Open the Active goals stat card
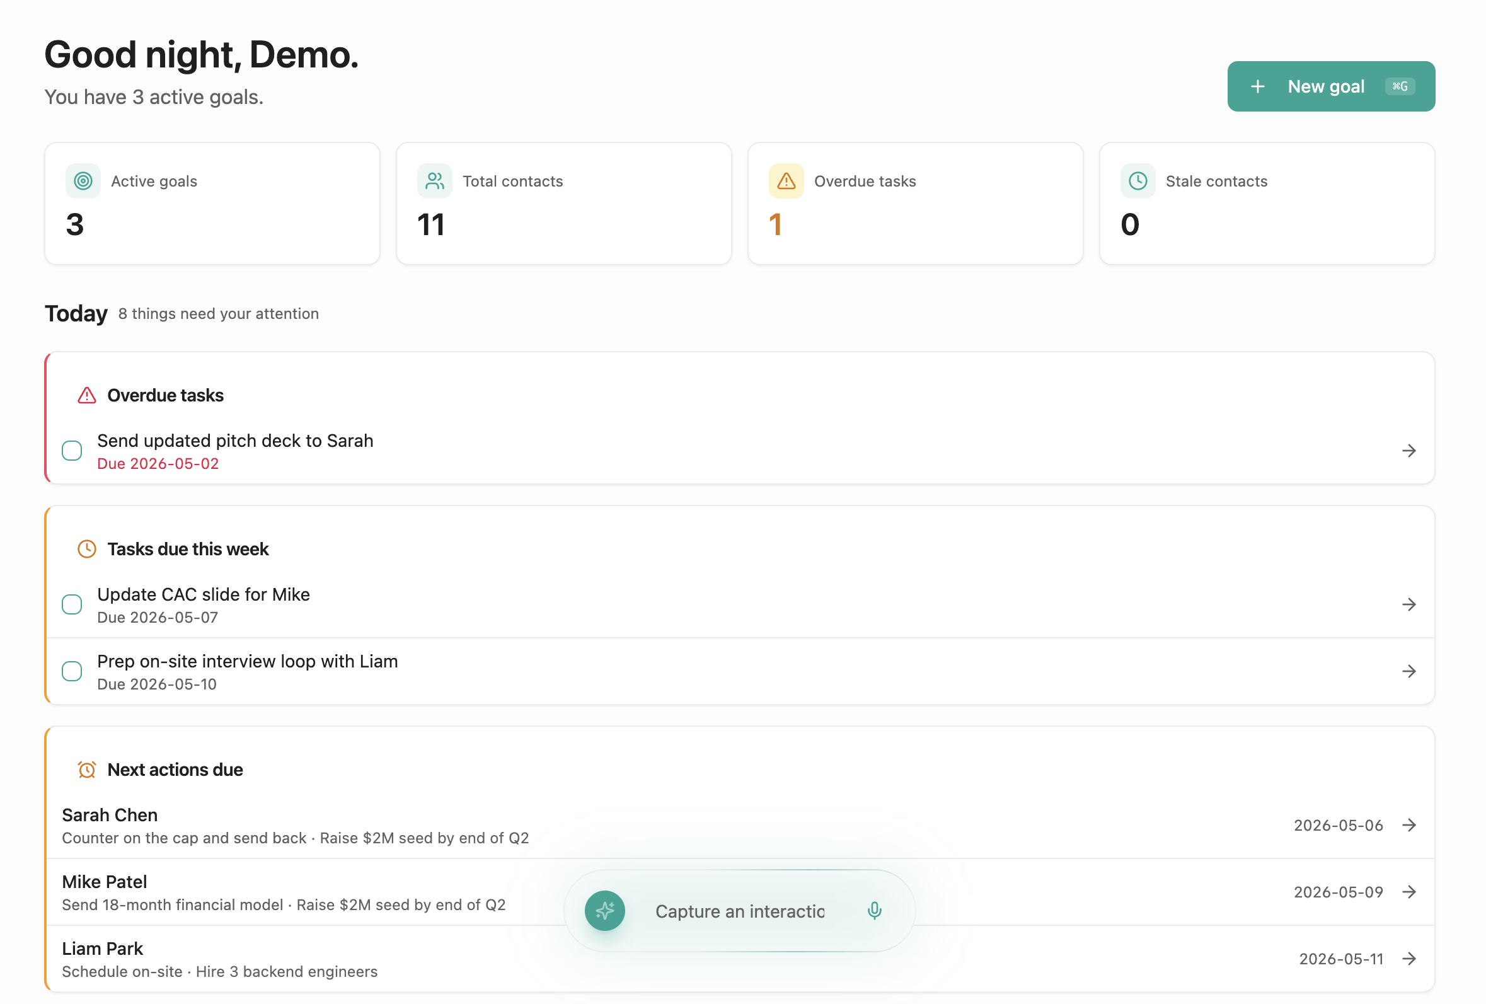This screenshot has height=1004, width=1486. [x=212, y=204]
